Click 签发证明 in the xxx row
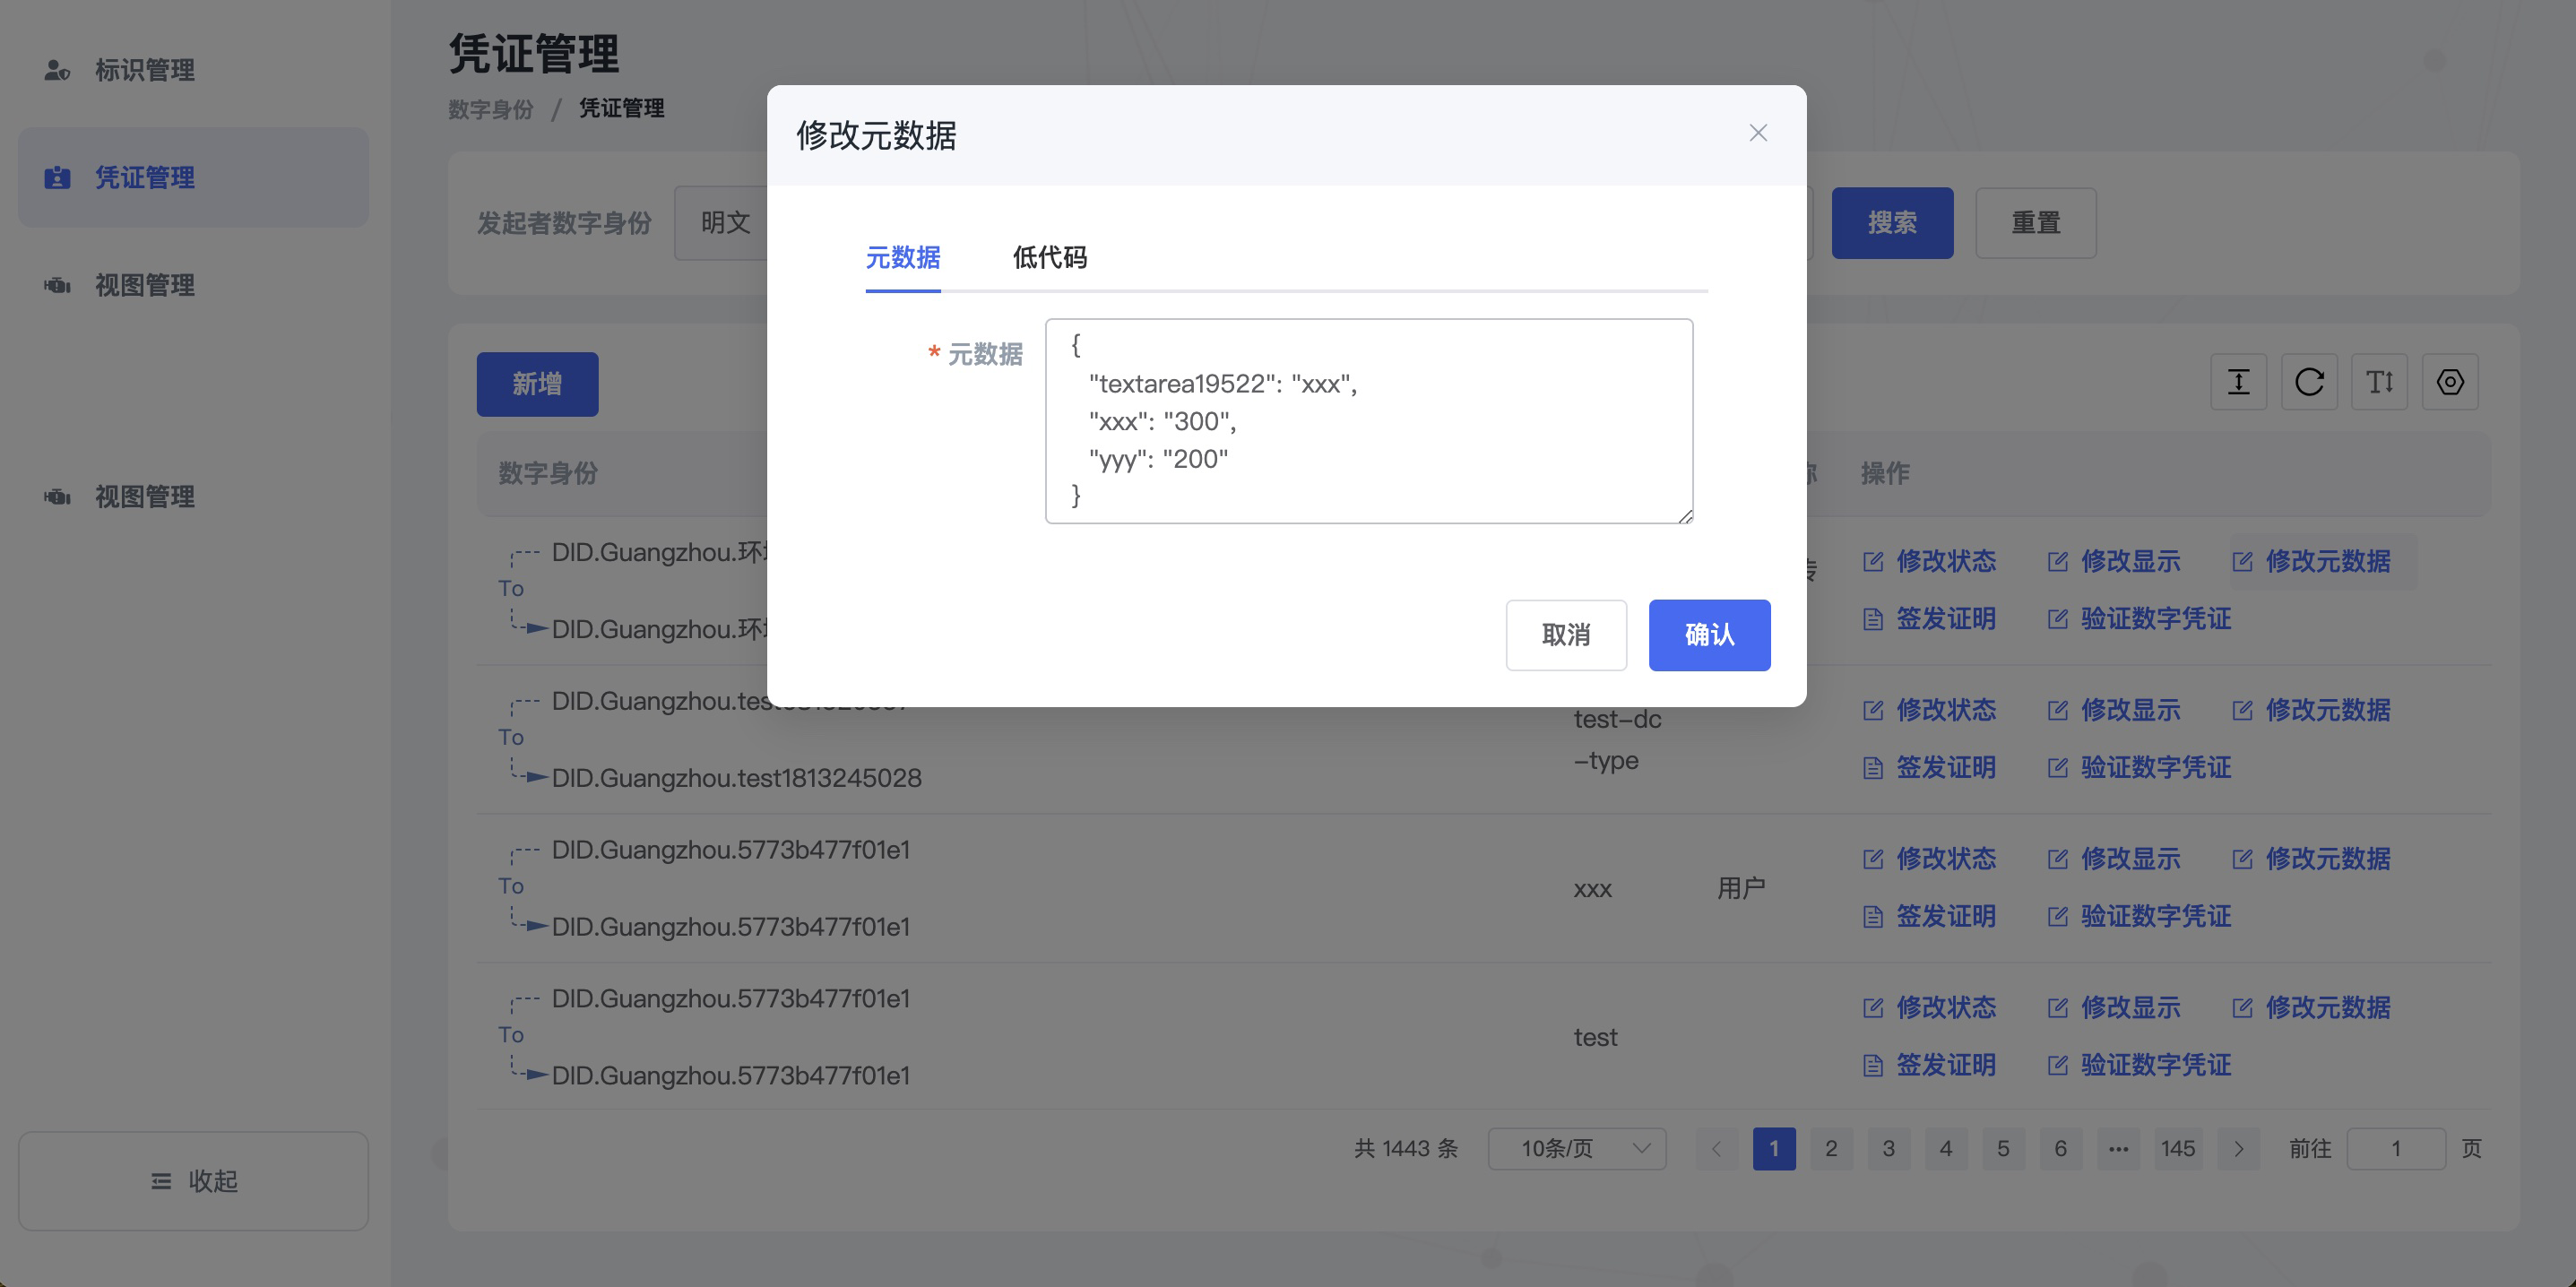Image resolution: width=2576 pixels, height=1287 pixels. click(1944, 916)
